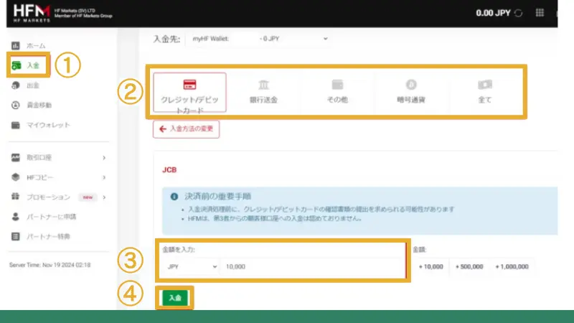Switch to the 暗号通貨 payment tab

tap(411, 93)
